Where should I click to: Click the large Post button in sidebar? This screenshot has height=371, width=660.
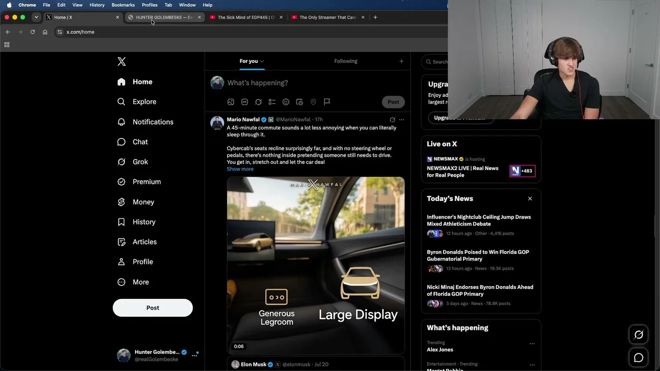pyautogui.click(x=153, y=308)
